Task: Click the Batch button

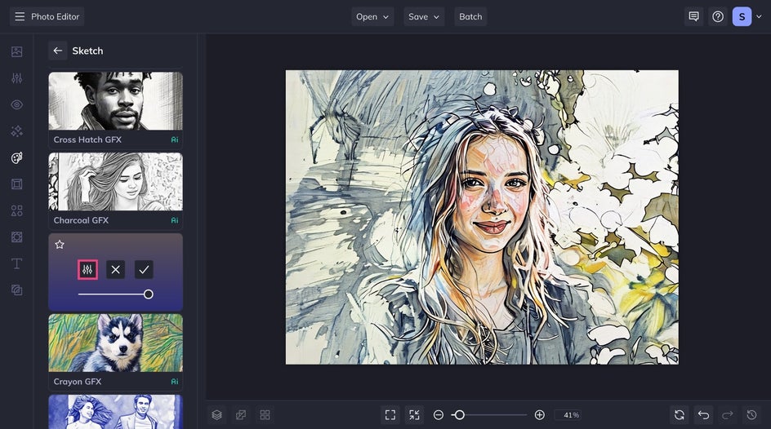Action: click(x=470, y=16)
